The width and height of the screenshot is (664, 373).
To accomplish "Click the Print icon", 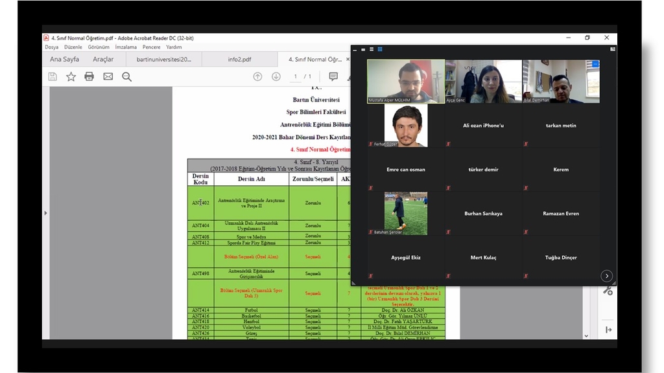I will (89, 76).
